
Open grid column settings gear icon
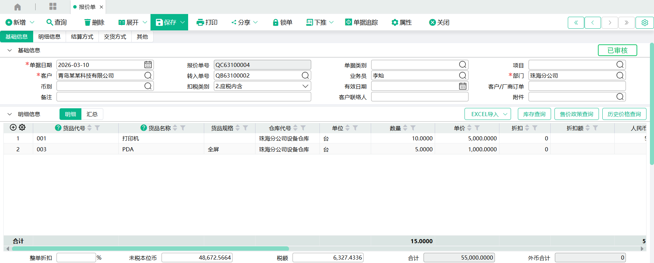pyautogui.click(x=22, y=127)
